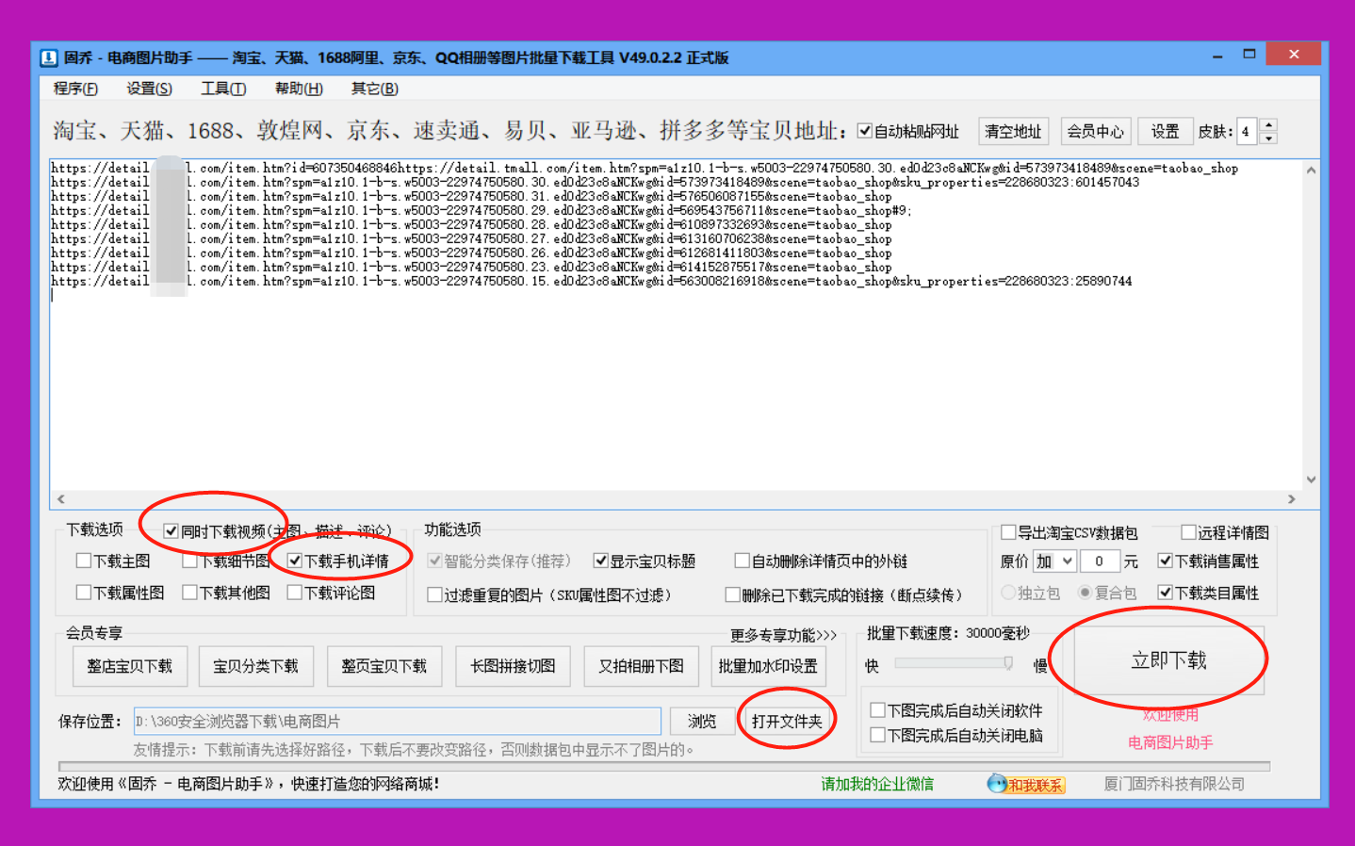The image size is (1355, 846).
Task: Toggle 下载手机详情 checkbox
Action: pos(295,561)
